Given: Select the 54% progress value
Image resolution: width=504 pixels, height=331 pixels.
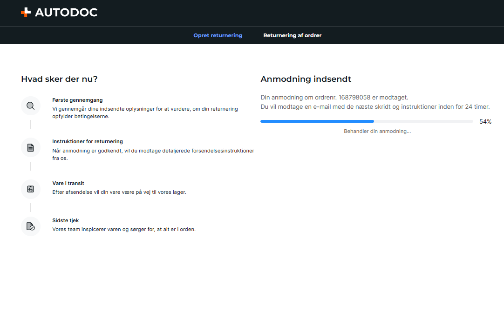Looking at the screenshot, I should [485, 121].
